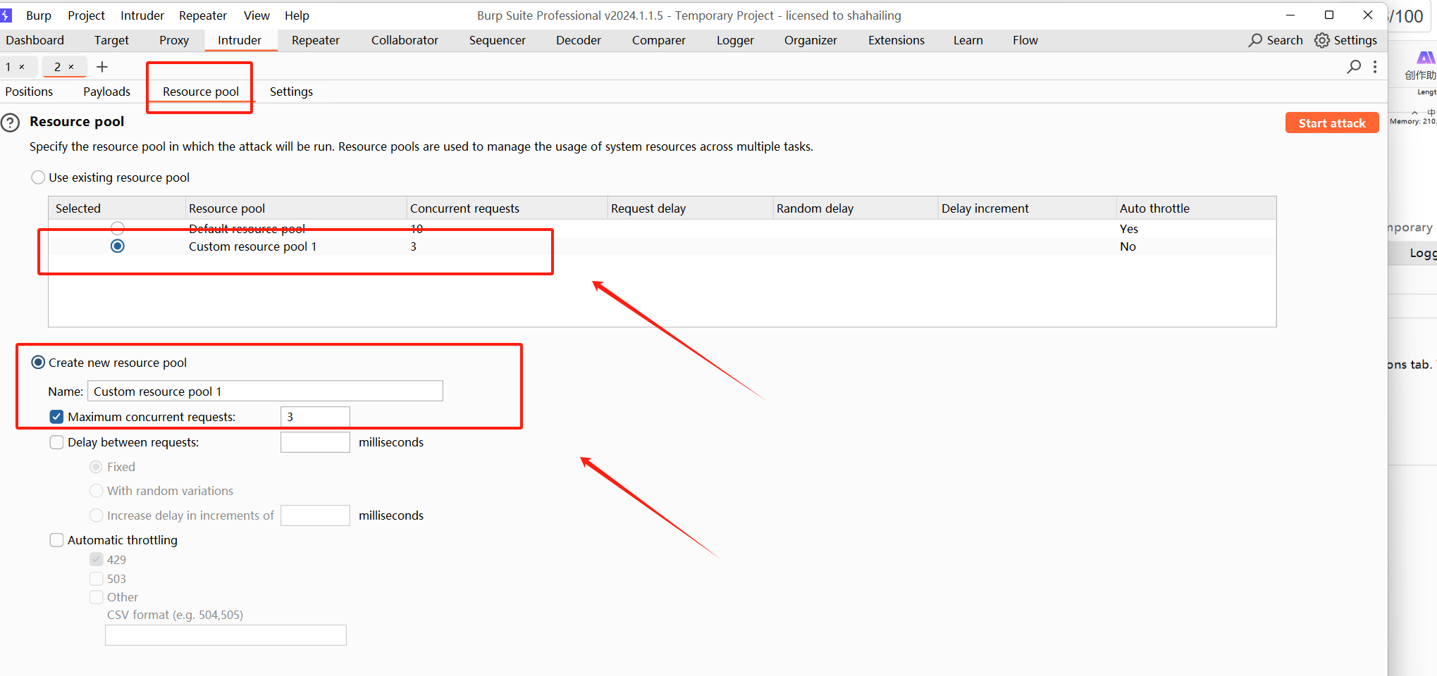Open global Settings gear icon
The height and width of the screenshot is (676, 1437).
point(1322,40)
